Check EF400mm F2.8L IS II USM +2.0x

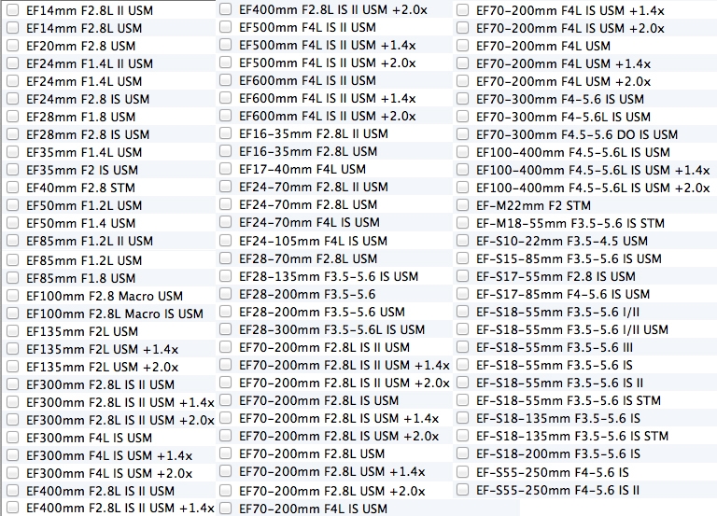[225, 9]
